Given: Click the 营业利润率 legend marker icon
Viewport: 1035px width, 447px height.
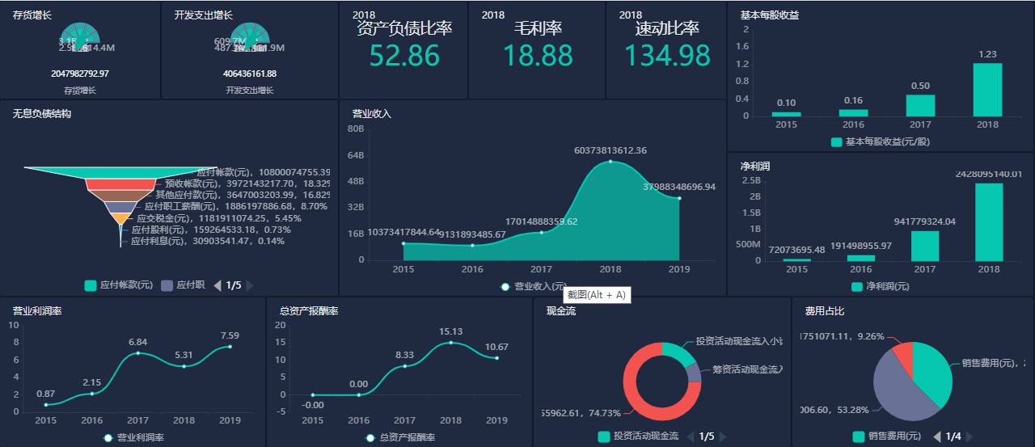Looking at the screenshot, I should [108, 437].
